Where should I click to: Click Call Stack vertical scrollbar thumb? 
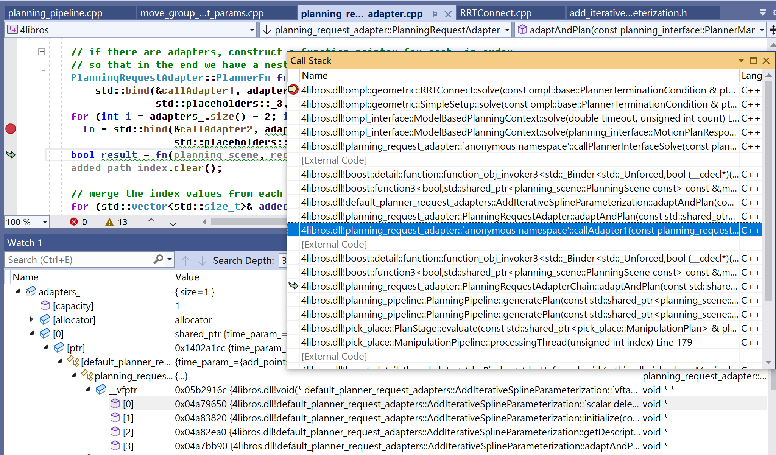coord(768,191)
